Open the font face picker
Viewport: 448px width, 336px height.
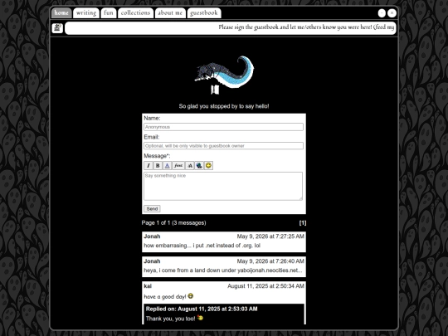[x=178, y=165]
